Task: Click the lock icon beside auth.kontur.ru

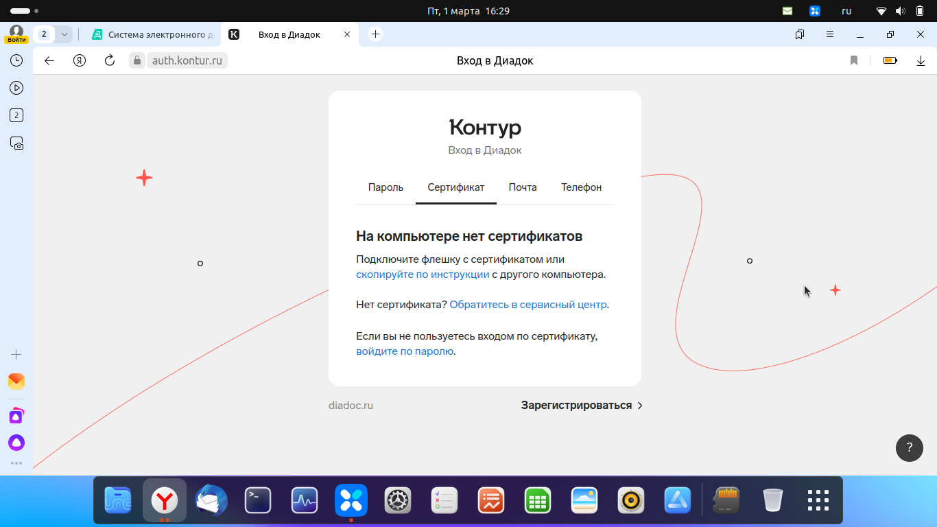Action: click(137, 60)
